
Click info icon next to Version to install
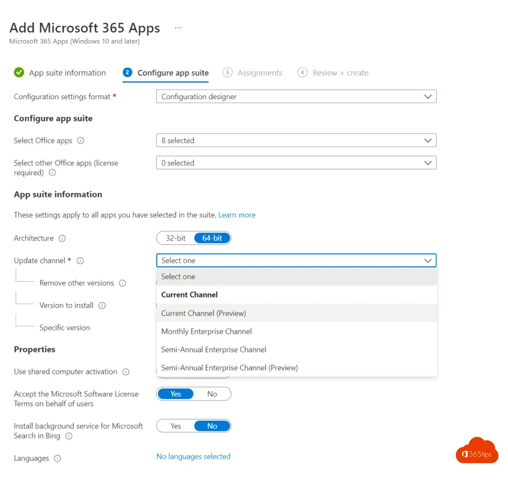point(102,305)
